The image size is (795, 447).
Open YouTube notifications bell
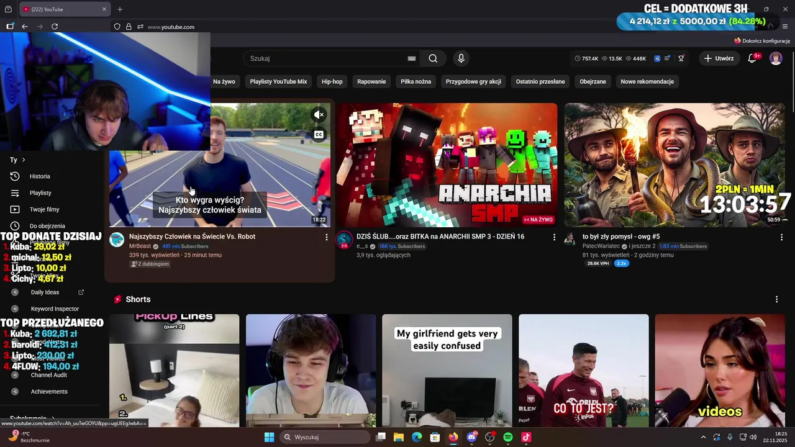pyautogui.click(x=752, y=58)
